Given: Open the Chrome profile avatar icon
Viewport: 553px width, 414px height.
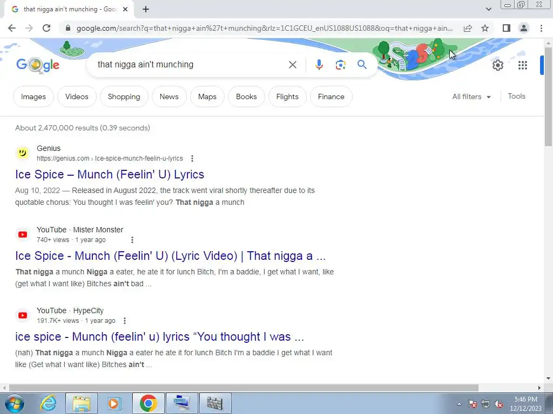Looking at the screenshot, I should point(524,28).
